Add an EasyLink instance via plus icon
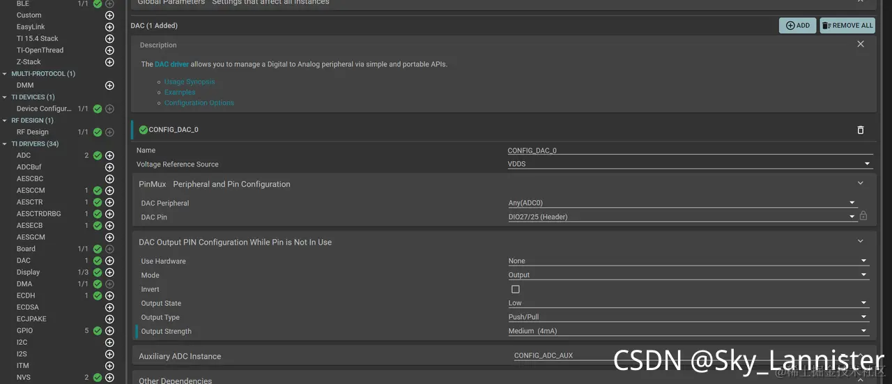Screen dimensions: 892x384 109,27
